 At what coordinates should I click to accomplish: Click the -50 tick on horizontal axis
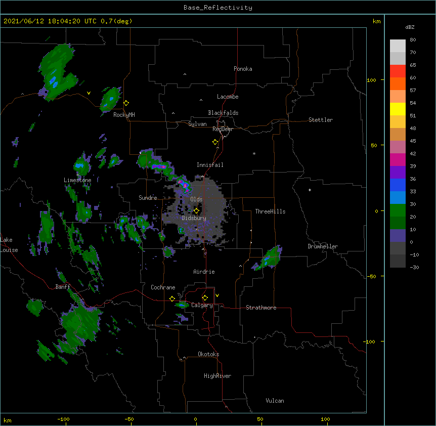pyautogui.click(x=129, y=419)
